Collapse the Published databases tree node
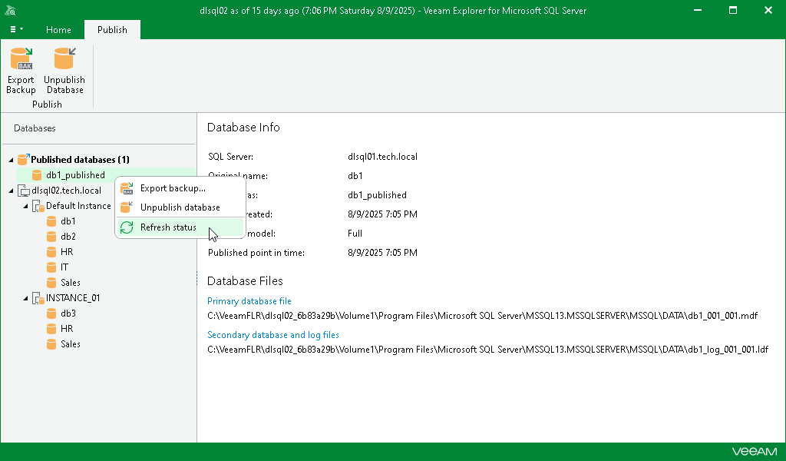The image size is (786, 461). 10,159
